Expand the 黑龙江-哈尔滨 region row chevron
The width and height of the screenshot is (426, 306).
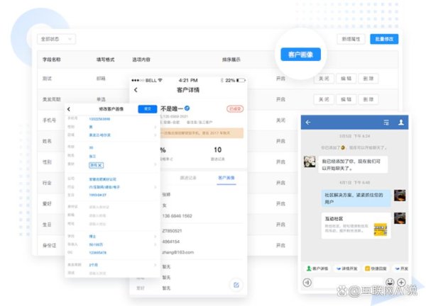coord(155,135)
